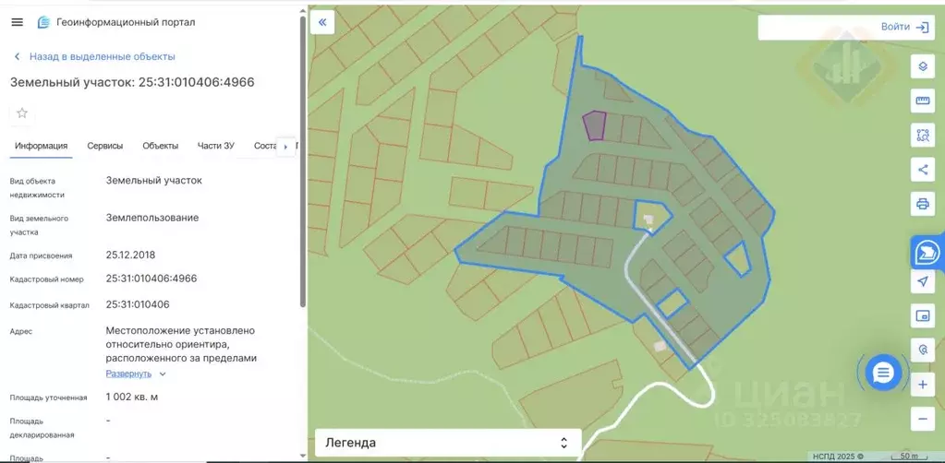Expand the Легенда panel

(447, 443)
